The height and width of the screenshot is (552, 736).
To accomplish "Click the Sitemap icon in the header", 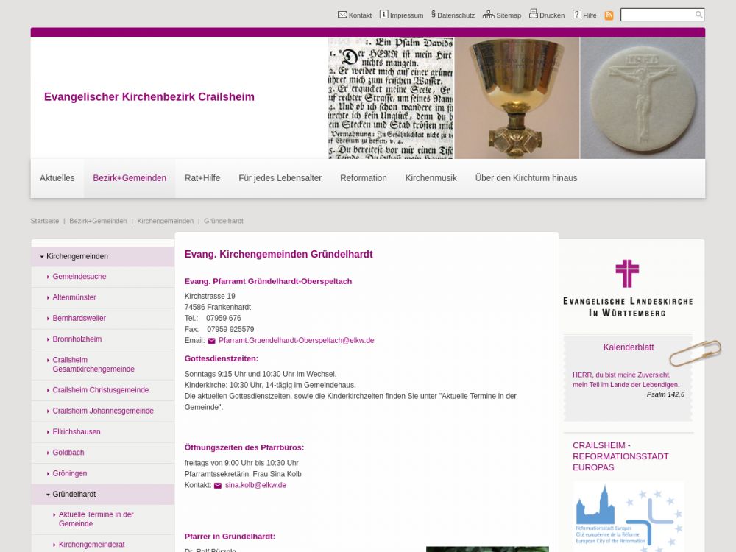I will (x=489, y=15).
